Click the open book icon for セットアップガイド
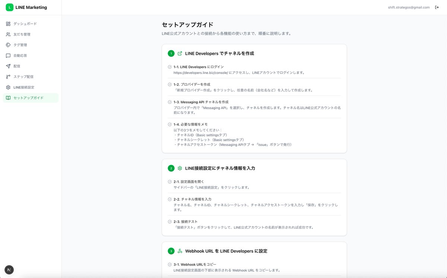 pos(8,98)
